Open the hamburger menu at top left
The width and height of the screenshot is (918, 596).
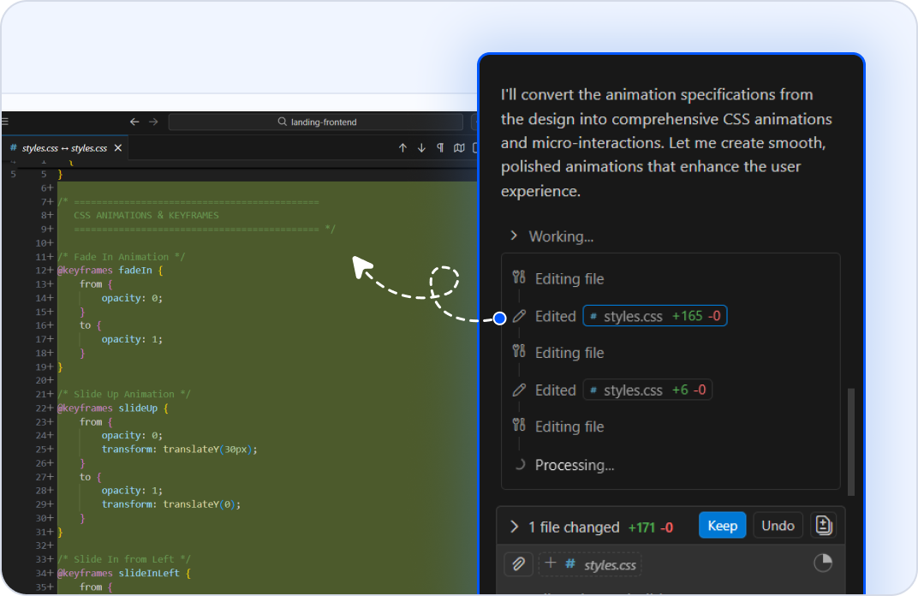(7, 120)
